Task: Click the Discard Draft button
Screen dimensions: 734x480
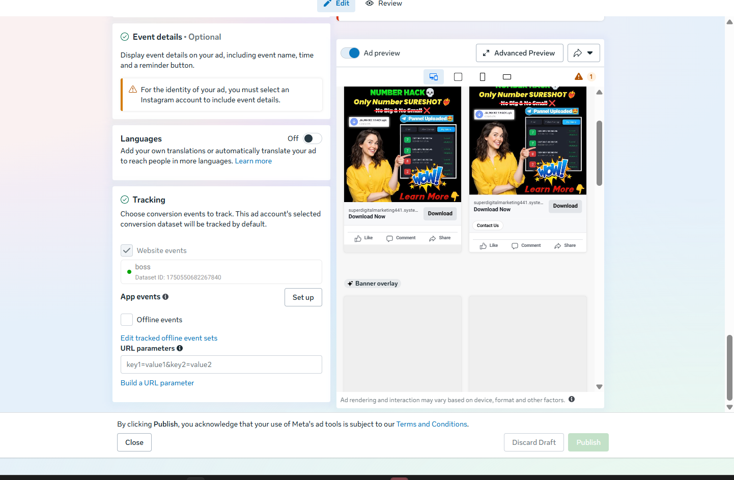Action: pyautogui.click(x=533, y=442)
